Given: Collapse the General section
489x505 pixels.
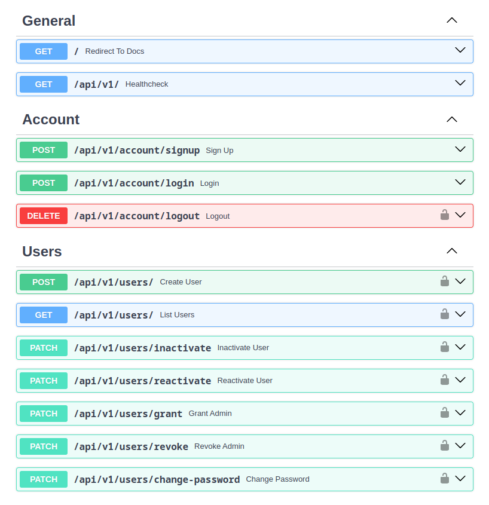Looking at the screenshot, I should point(452,20).
